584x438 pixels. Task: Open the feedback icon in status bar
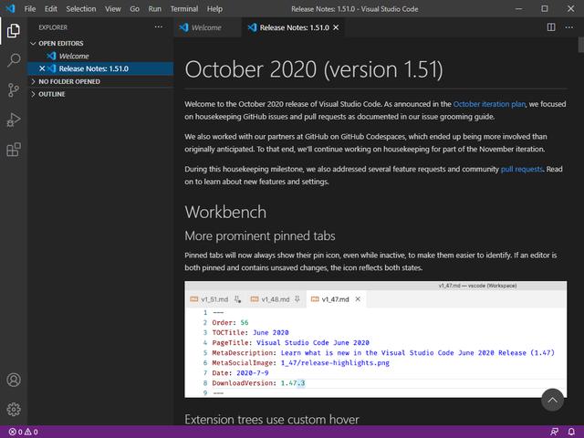click(554, 432)
